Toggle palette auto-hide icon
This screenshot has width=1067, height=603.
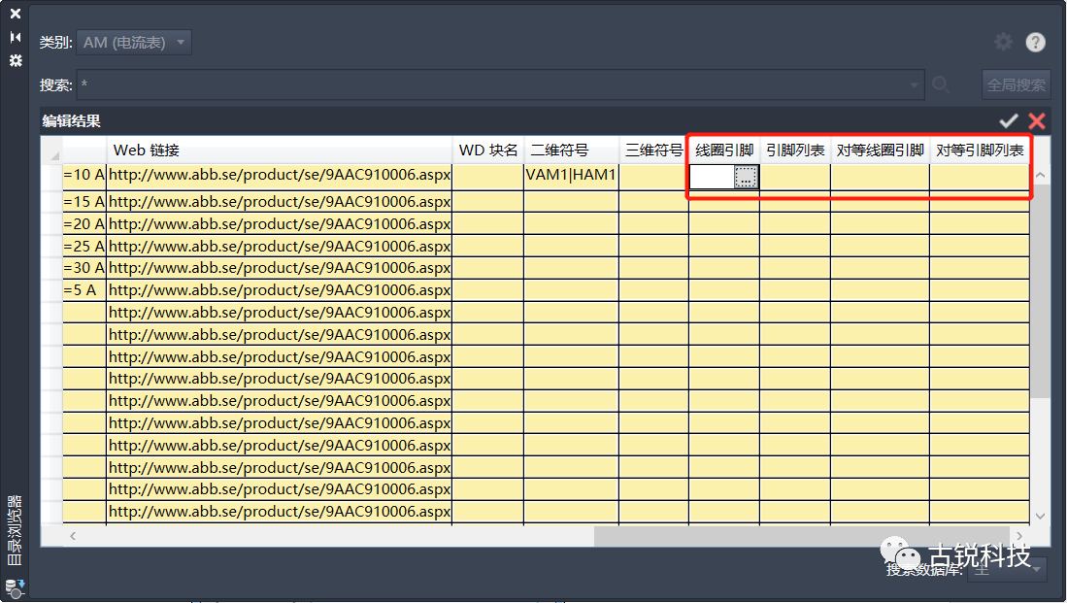point(15,37)
